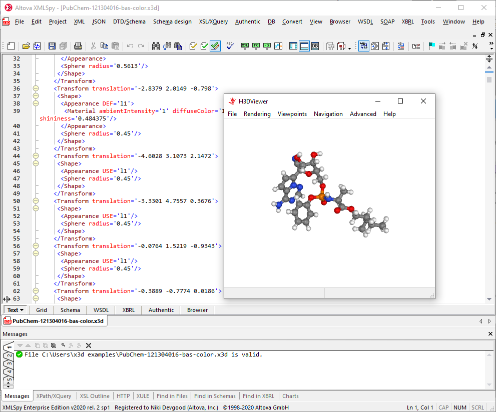Validate the XML document

tap(203, 45)
